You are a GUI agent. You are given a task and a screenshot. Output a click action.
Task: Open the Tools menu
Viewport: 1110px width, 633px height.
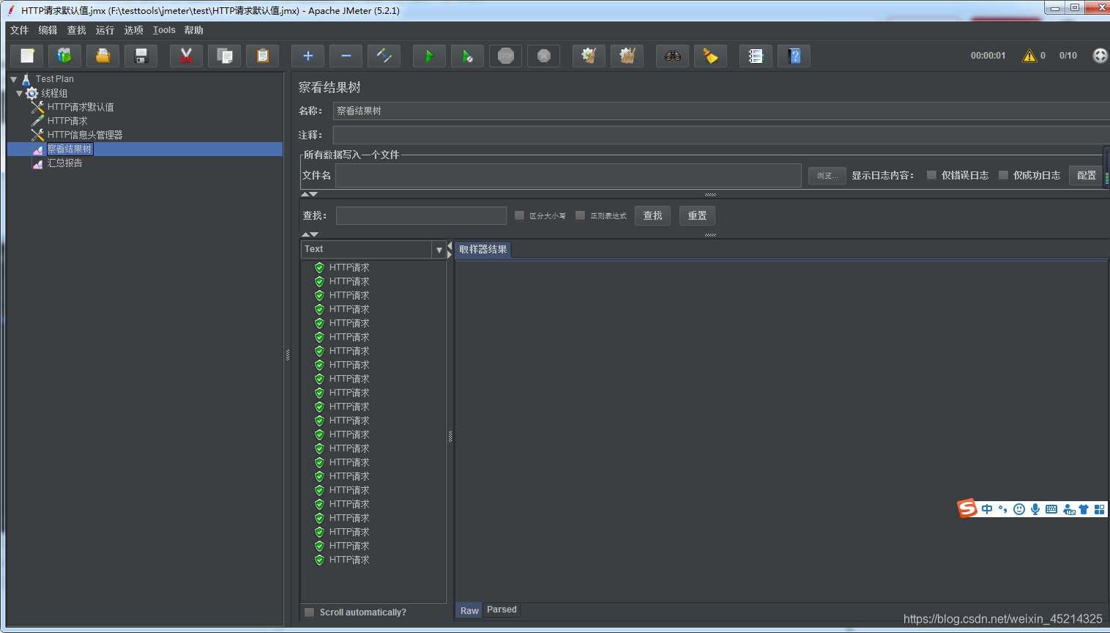point(164,30)
